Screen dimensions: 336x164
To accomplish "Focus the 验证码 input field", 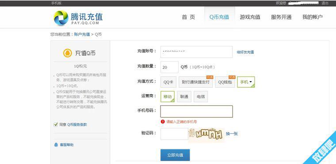I will [x=174, y=134].
